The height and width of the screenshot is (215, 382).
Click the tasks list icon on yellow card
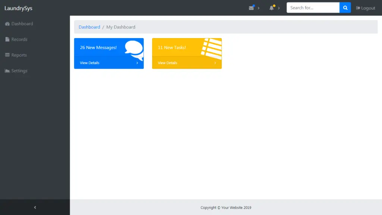click(211, 48)
